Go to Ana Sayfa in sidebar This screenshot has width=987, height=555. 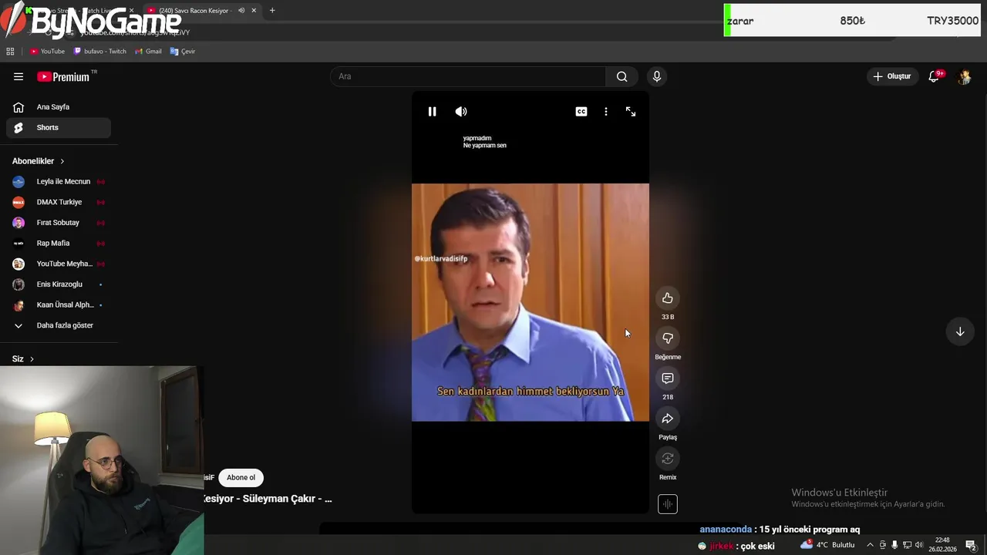(x=59, y=107)
